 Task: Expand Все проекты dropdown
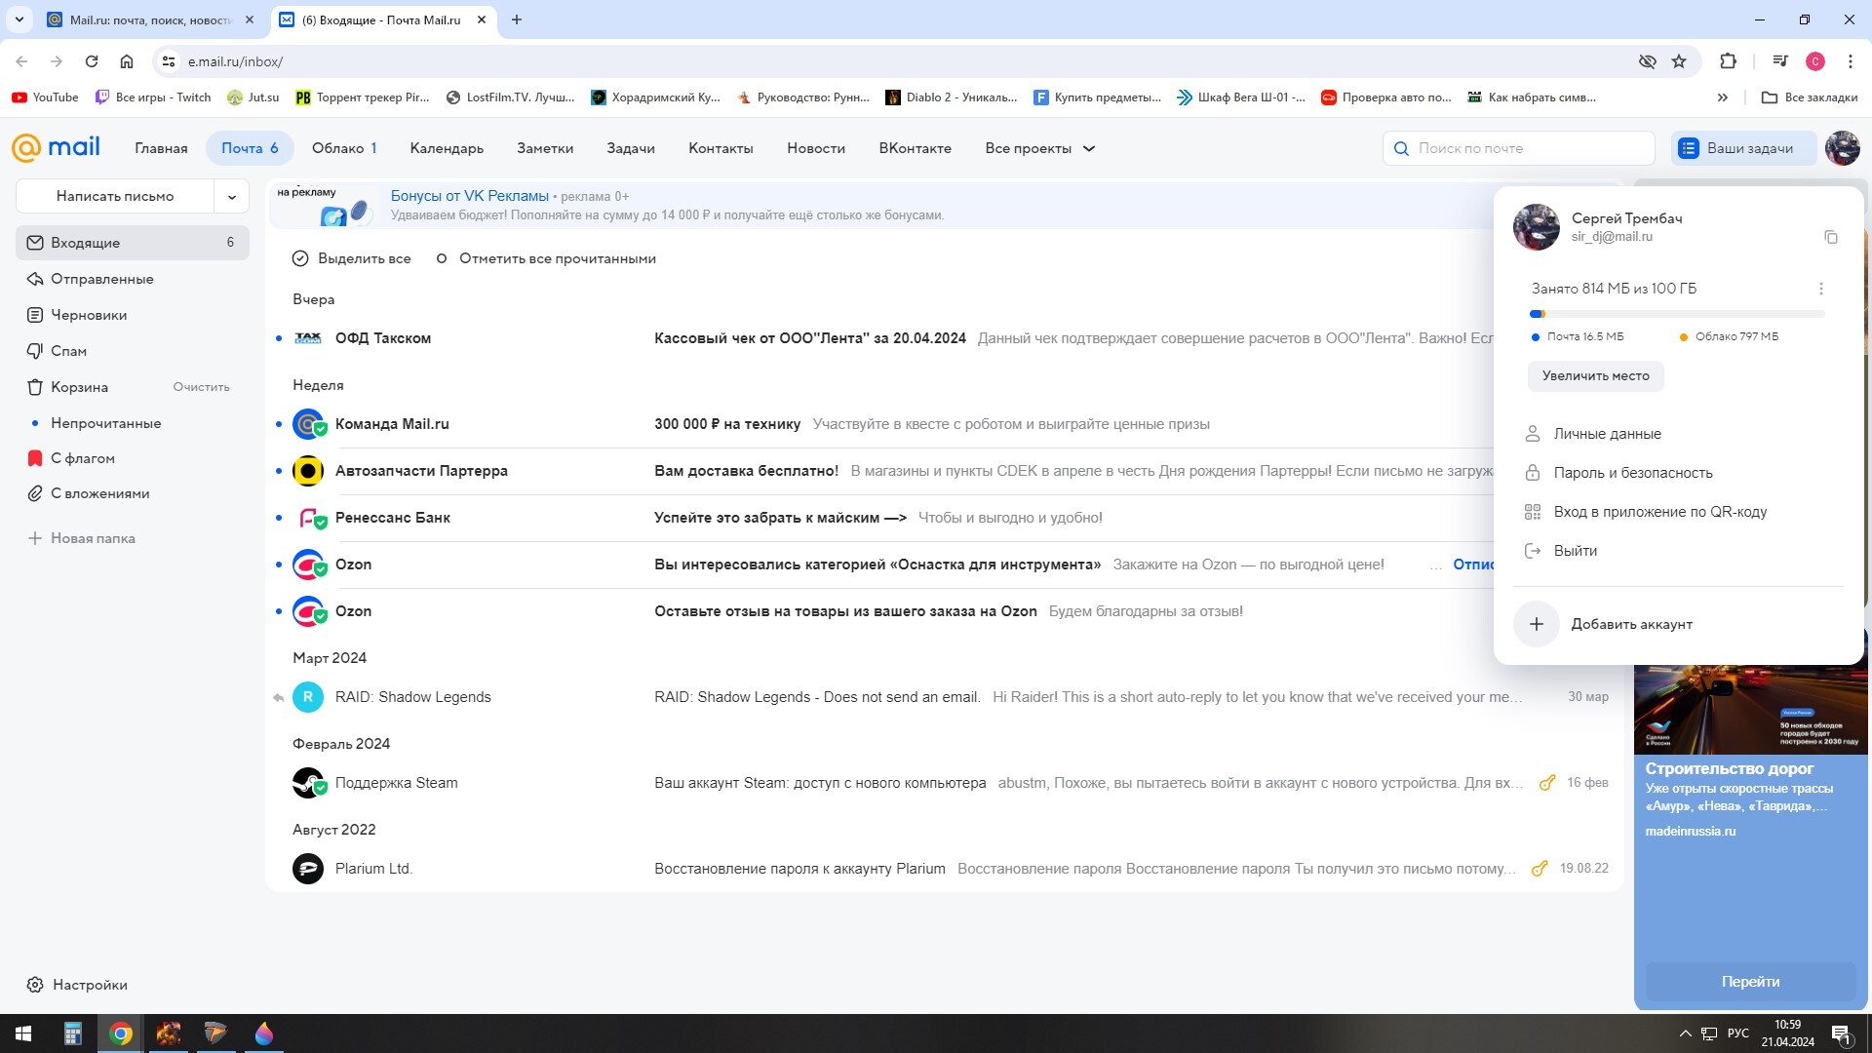point(1039,148)
